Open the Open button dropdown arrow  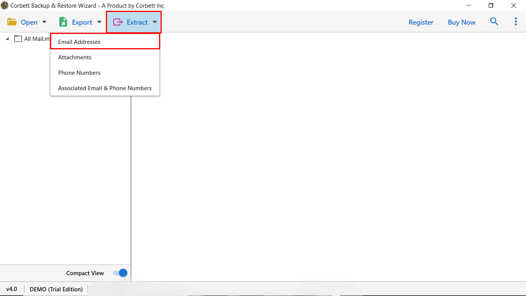[44, 22]
